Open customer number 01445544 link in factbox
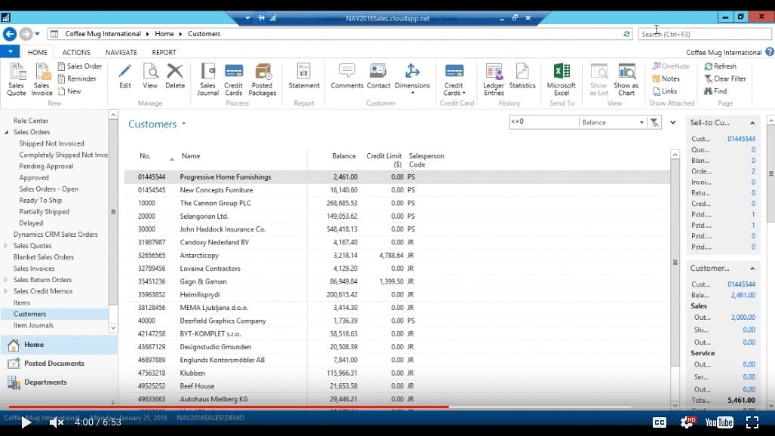 (741, 139)
